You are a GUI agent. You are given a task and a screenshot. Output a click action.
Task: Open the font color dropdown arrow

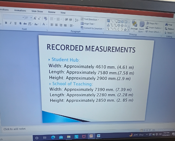[47, 24]
